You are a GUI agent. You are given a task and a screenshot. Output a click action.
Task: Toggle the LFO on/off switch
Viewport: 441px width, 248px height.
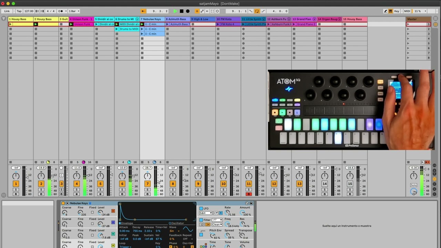201,208
